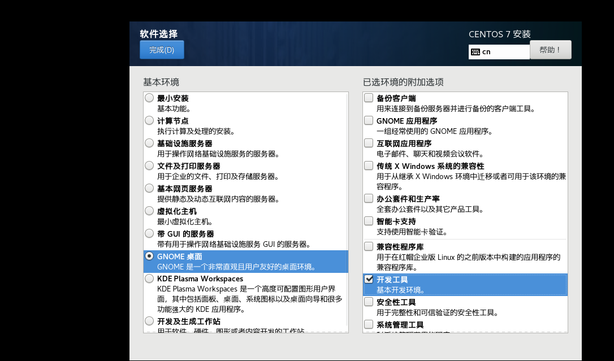Select 开发及生成工作站 radio option
Viewport: 614px width, 361px height.
(149, 321)
